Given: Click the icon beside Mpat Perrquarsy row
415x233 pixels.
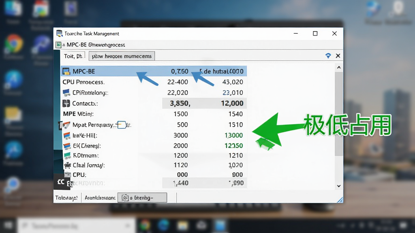Looking at the screenshot, I should click(x=66, y=125).
